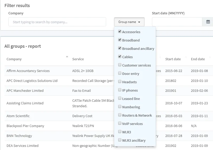Disable the Cables group filter
Viewport: 213px width, 150px height.
click(120, 57)
